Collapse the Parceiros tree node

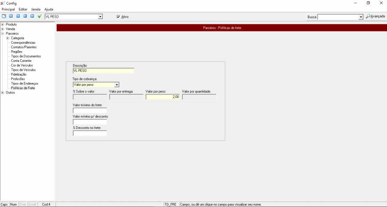point(3,33)
